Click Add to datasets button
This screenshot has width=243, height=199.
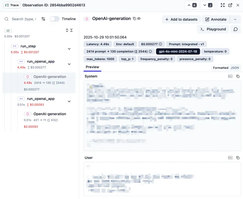(x=181, y=19)
